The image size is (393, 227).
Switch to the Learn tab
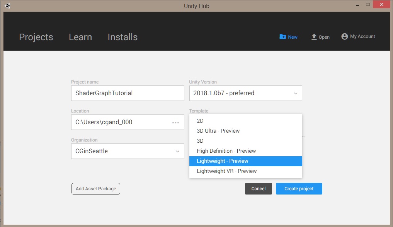coord(80,37)
